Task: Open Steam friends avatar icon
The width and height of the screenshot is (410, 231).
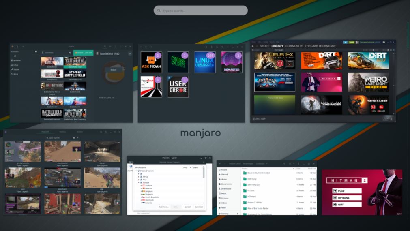Action: point(357,42)
